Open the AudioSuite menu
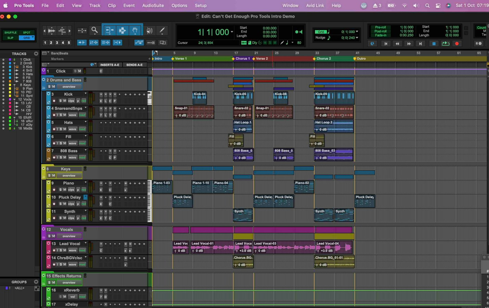Viewport: 489px width, 308px height. tap(153, 5)
